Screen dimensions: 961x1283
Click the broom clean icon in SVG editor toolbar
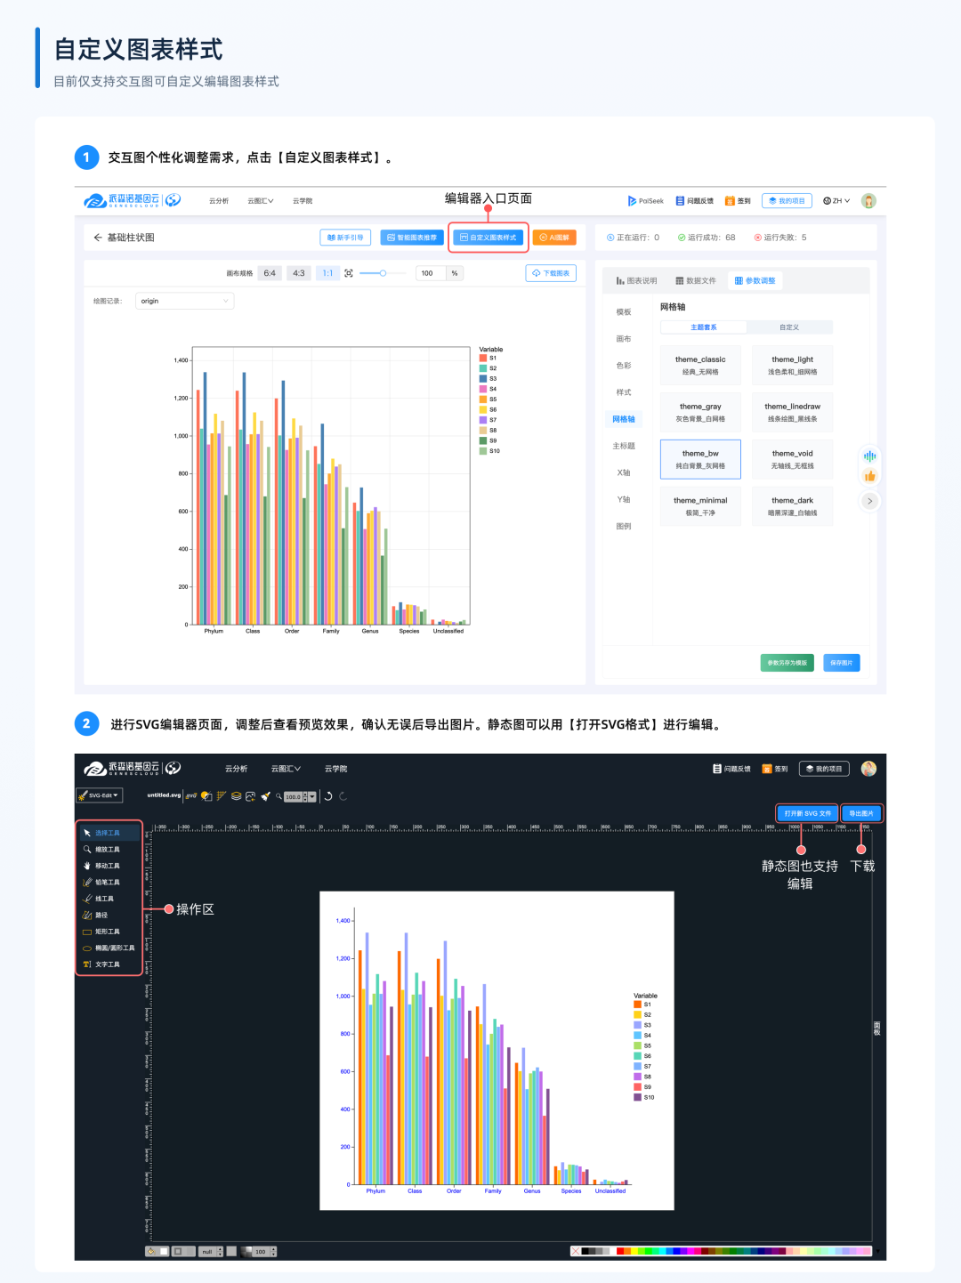(265, 796)
